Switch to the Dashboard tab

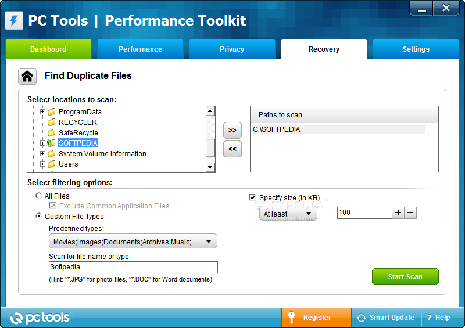(x=48, y=49)
